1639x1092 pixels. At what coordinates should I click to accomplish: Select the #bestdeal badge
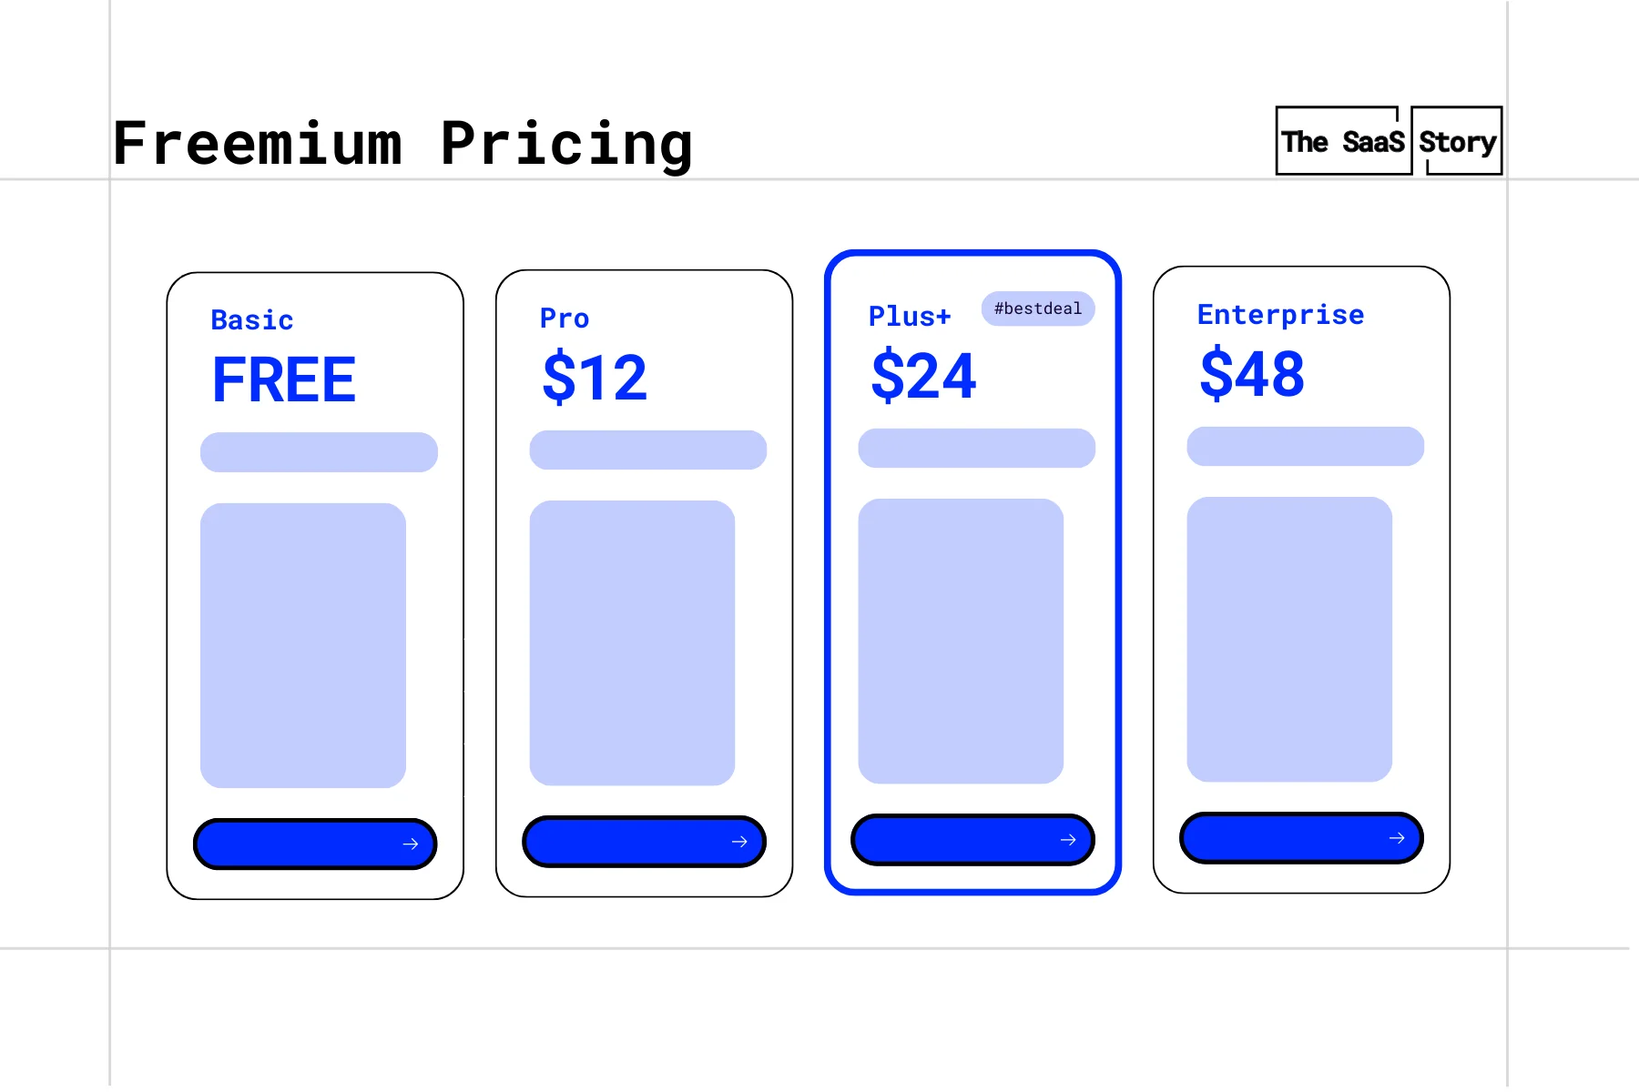tap(1038, 308)
